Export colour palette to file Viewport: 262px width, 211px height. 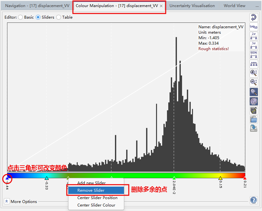(253, 128)
